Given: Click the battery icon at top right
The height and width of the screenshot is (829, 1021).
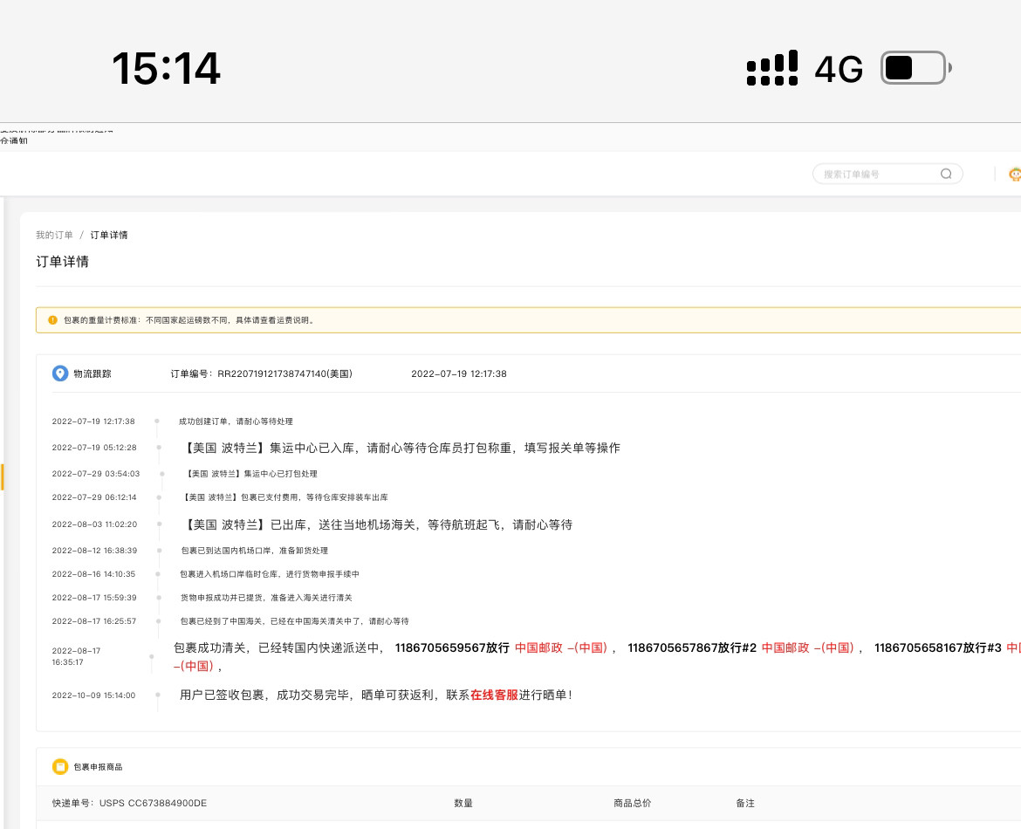Looking at the screenshot, I should tap(913, 66).
